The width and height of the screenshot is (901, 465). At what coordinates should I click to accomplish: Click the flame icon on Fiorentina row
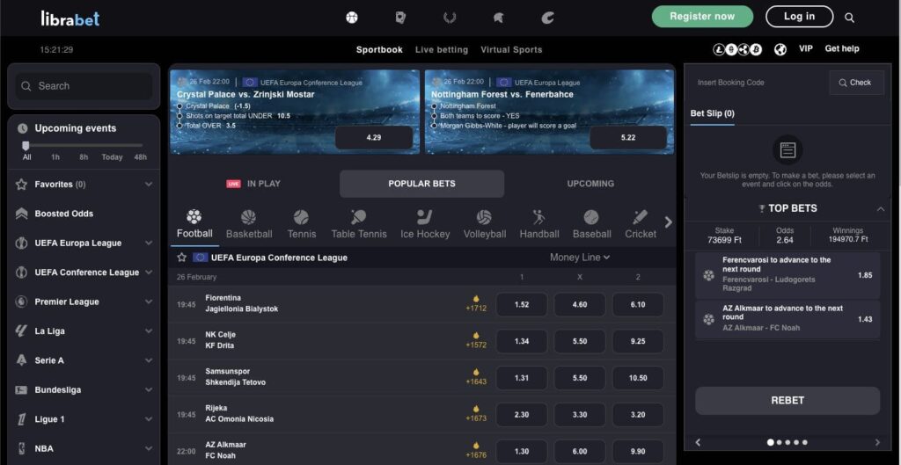[476, 299]
